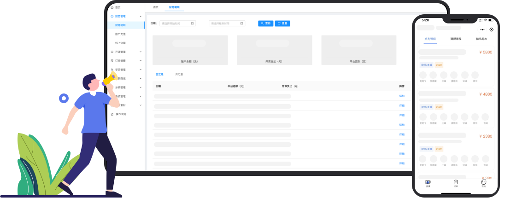This screenshot has height=198, width=505.
Task: Expand the 学员管理 sidebar menu
Action: 141,70
